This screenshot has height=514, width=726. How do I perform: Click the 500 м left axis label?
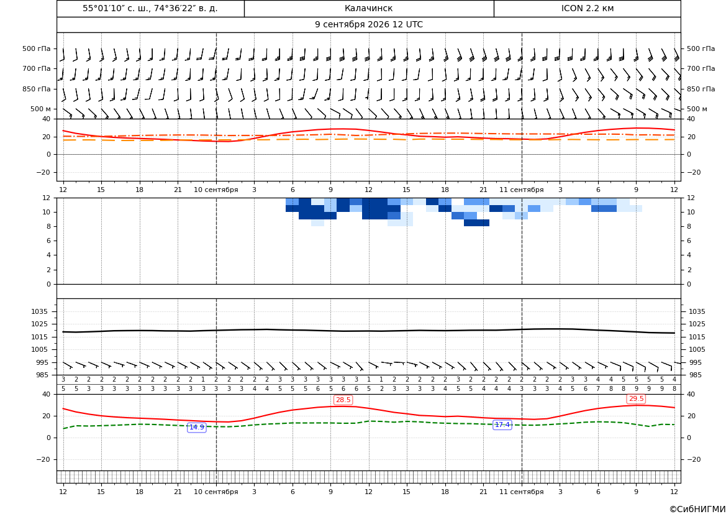tap(40, 109)
